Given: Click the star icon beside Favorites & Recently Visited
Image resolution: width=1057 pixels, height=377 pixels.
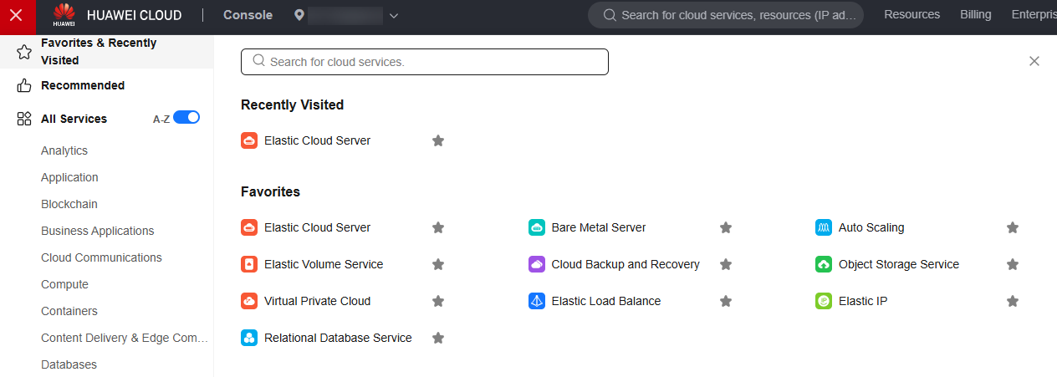Looking at the screenshot, I should 24,52.
